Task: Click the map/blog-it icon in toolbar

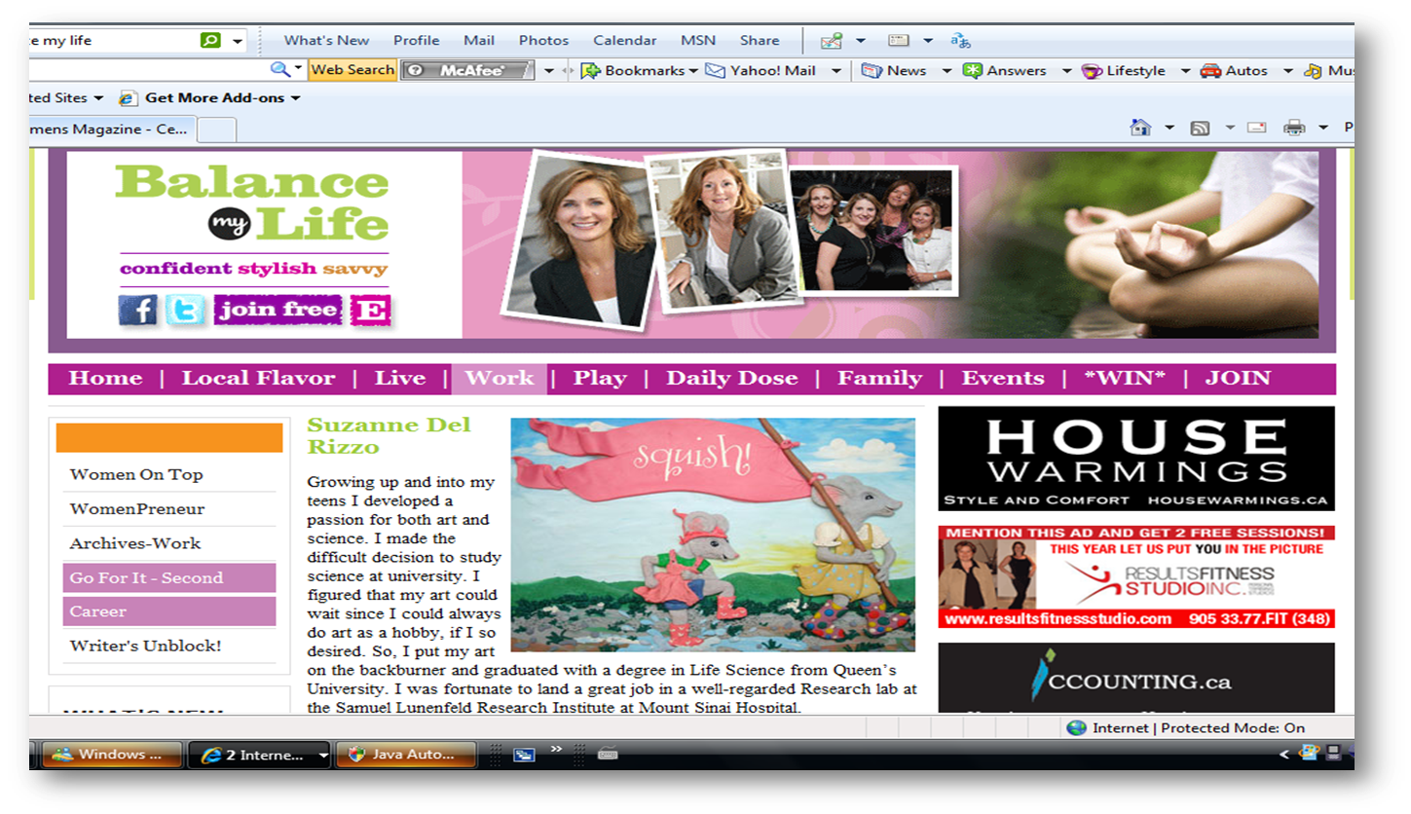Action: (x=831, y=41)
